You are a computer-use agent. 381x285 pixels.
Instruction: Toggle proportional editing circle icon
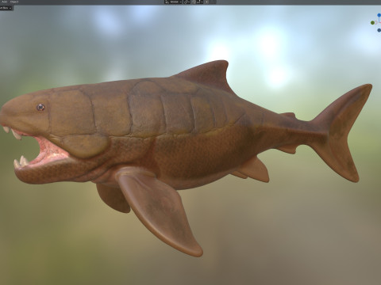coord(206,2)
